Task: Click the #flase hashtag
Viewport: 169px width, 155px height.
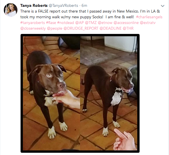Action: point(51,23)
